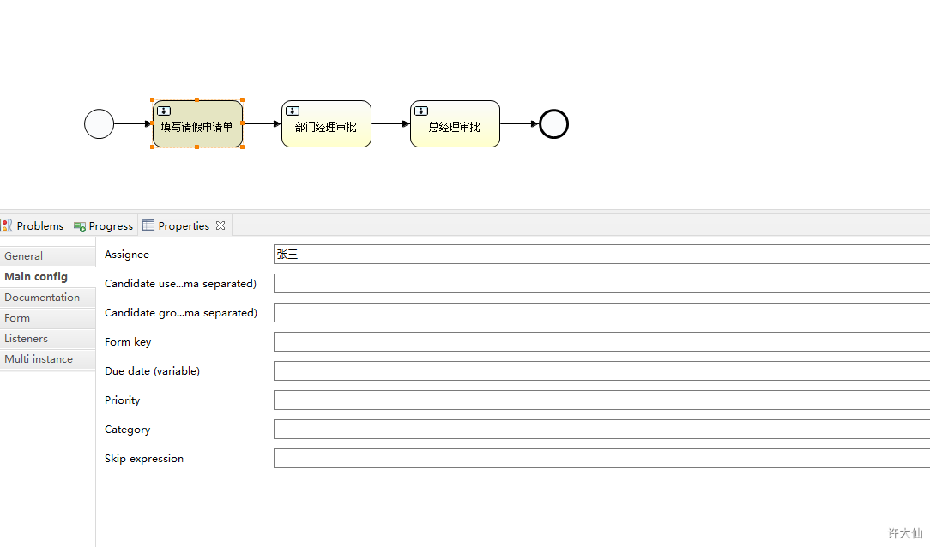Click the Due date (variable) field

(x=601, y=371)
